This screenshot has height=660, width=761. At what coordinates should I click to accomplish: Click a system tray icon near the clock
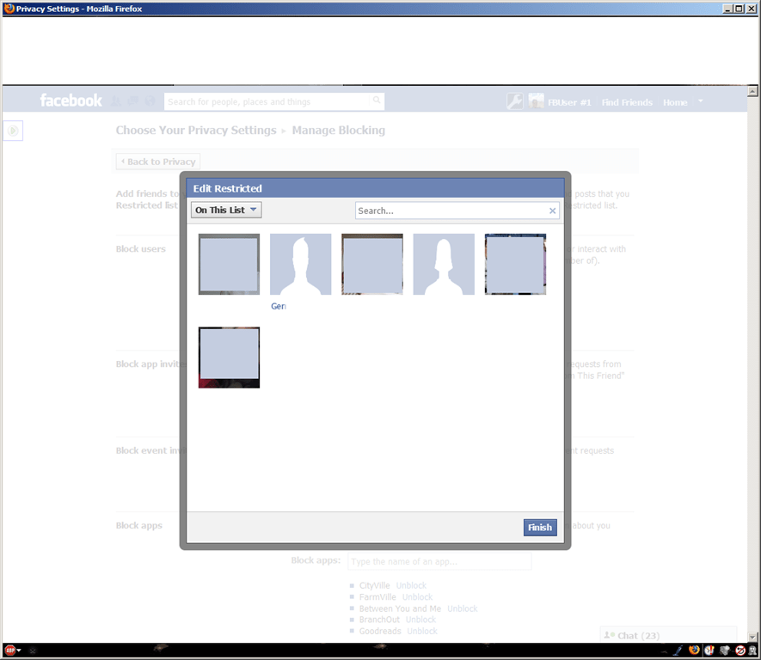tap(709, 651)
